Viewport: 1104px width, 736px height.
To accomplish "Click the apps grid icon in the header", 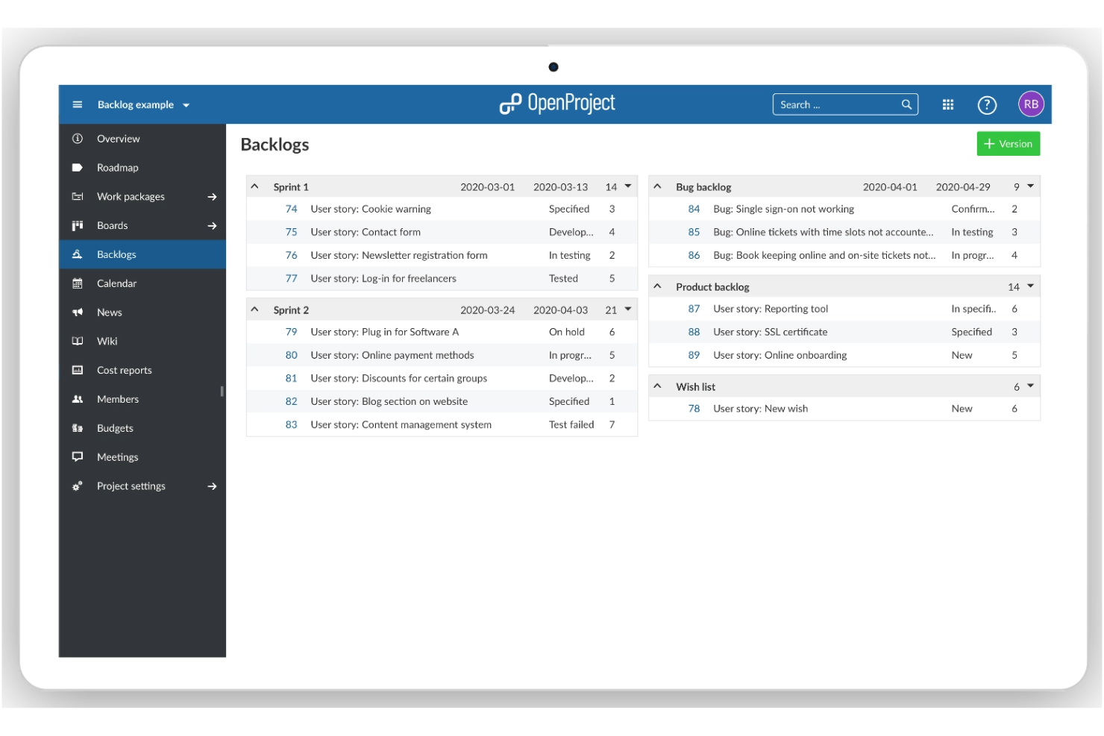I will (948, 104).
